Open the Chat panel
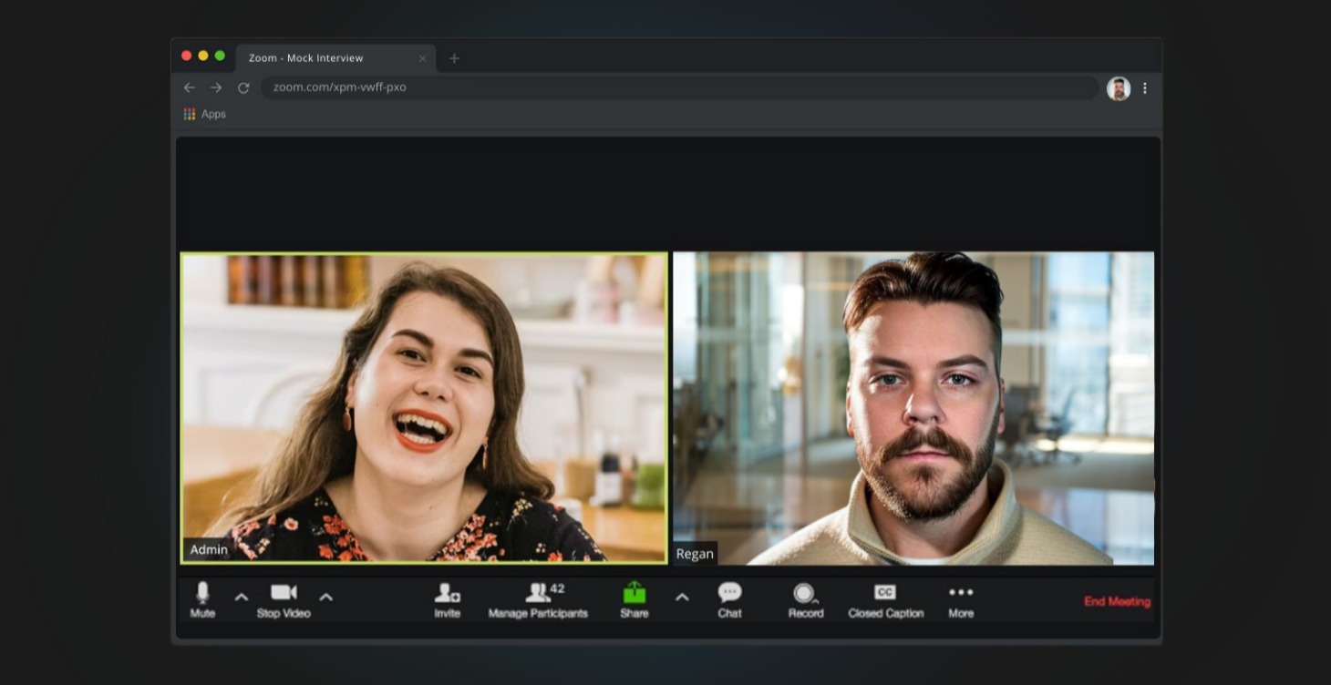 (x=729, y=600)
